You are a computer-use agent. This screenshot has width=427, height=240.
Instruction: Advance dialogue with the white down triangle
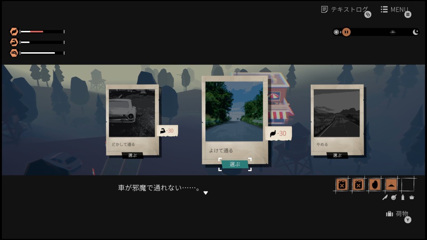tap(205, 193)
